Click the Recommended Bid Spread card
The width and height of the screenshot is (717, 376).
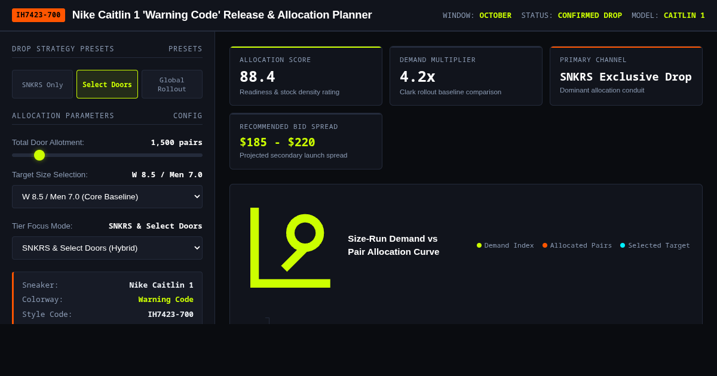tap(306, 141)
